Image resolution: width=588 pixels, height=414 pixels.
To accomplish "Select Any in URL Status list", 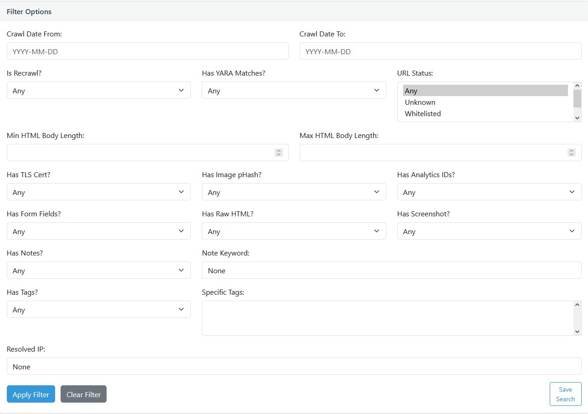I will [486, 91].
